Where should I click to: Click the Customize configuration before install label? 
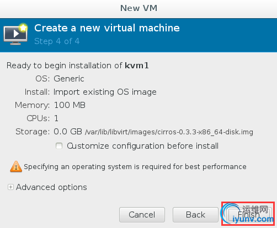[143, 146]
